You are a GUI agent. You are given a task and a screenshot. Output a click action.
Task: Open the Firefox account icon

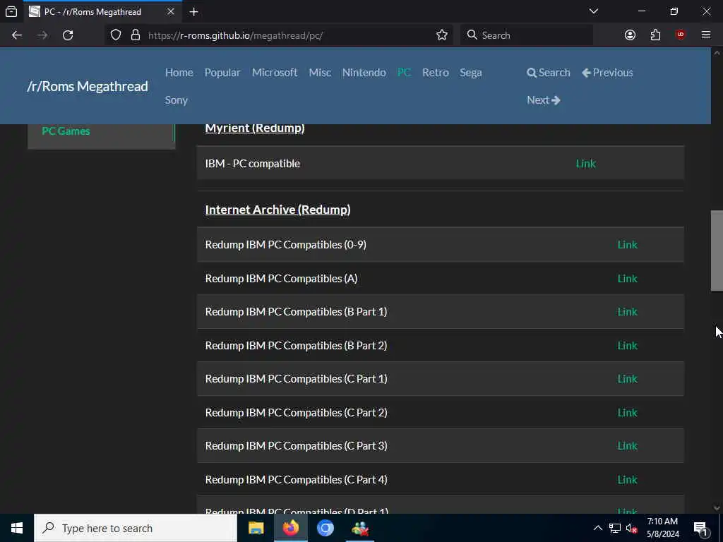click(630, 35)
